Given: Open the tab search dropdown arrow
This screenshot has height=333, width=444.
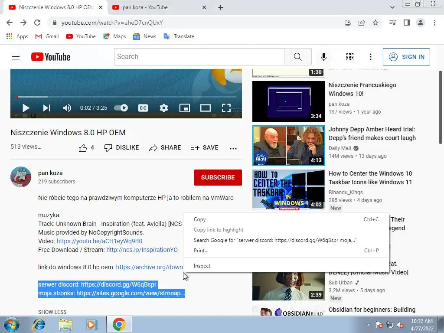Looking at the screenshot, I should pyautogui.click(x=392, y=7).
